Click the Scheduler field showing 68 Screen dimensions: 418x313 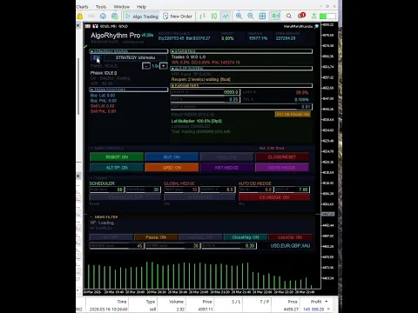tap(107, 190)
